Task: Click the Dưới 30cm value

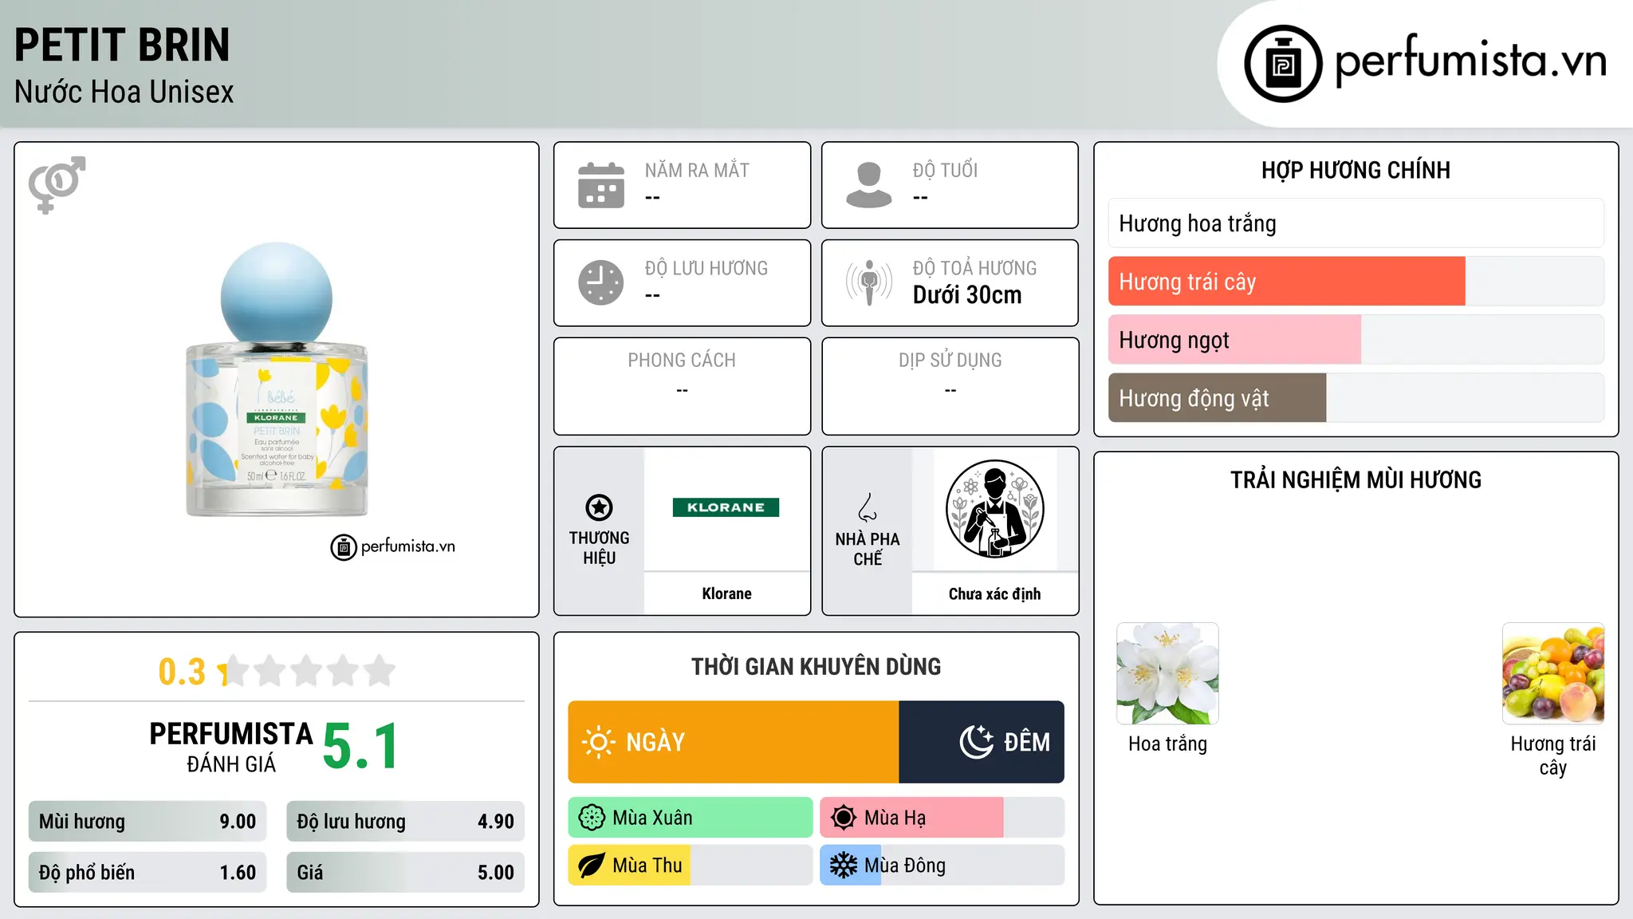Action: (967, 295)
